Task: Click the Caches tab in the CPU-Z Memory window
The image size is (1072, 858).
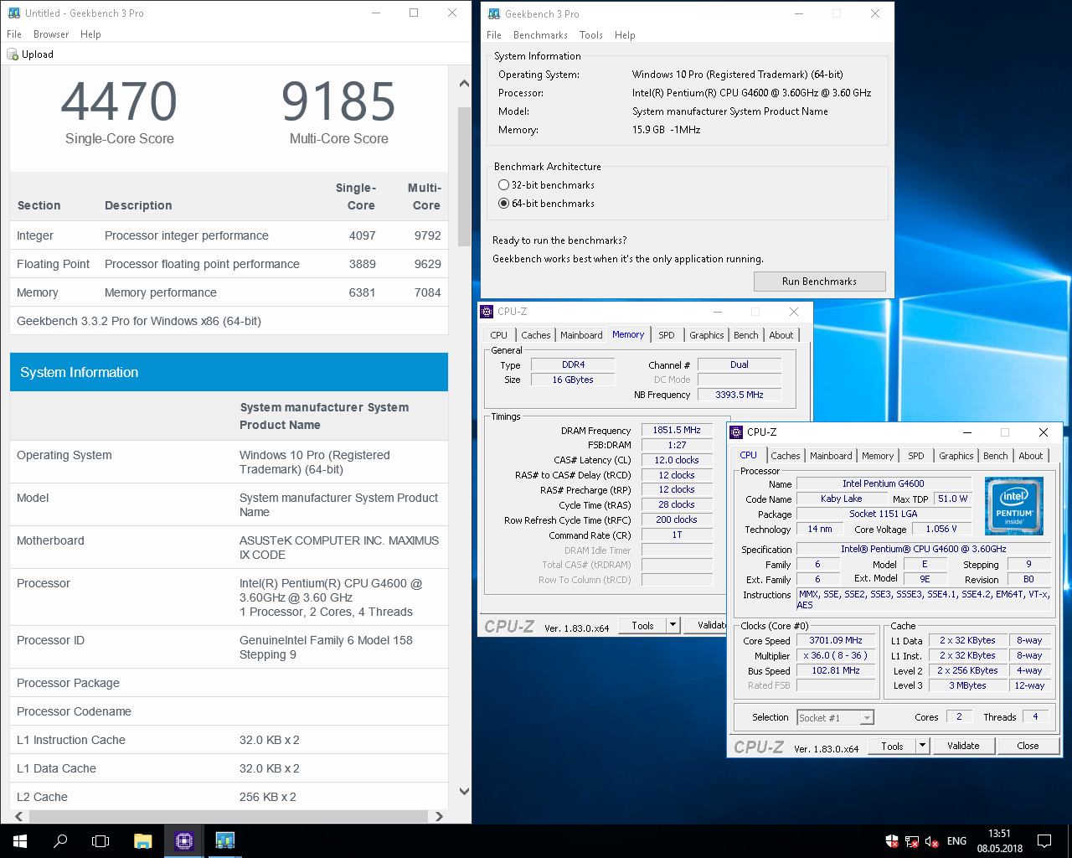Action: click(x=536, y=335)
